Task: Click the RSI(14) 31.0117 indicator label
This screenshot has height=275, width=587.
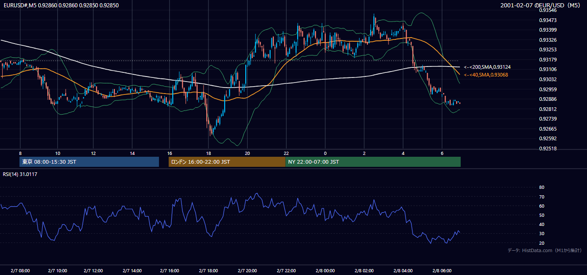Action: point(20,174)
